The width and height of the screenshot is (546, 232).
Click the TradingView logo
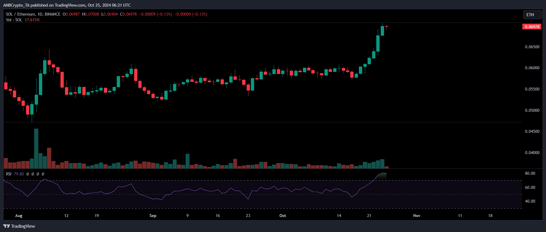pos(19,226)
